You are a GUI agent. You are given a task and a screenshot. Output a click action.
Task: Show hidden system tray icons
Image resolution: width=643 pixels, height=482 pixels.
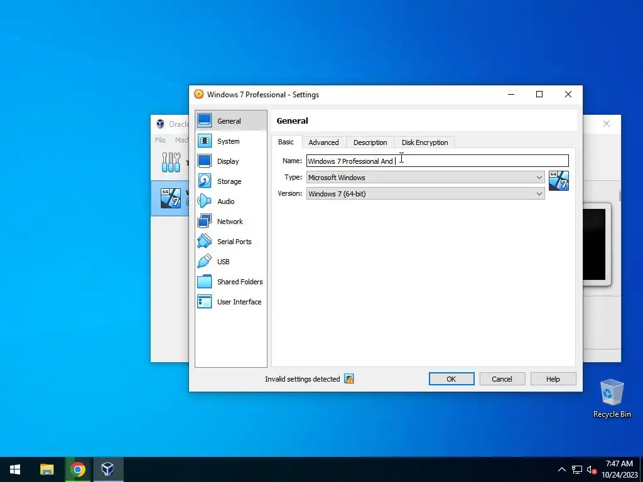tap(562, 469)
